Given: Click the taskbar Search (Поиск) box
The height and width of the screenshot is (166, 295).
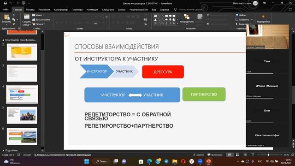Looking at the screenshot, I should click(101, 161).
